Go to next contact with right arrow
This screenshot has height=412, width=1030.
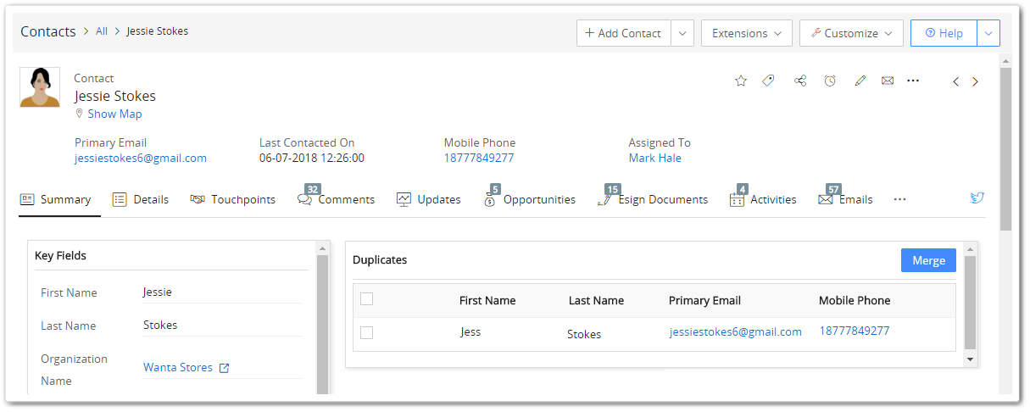(x=975, y=82)
